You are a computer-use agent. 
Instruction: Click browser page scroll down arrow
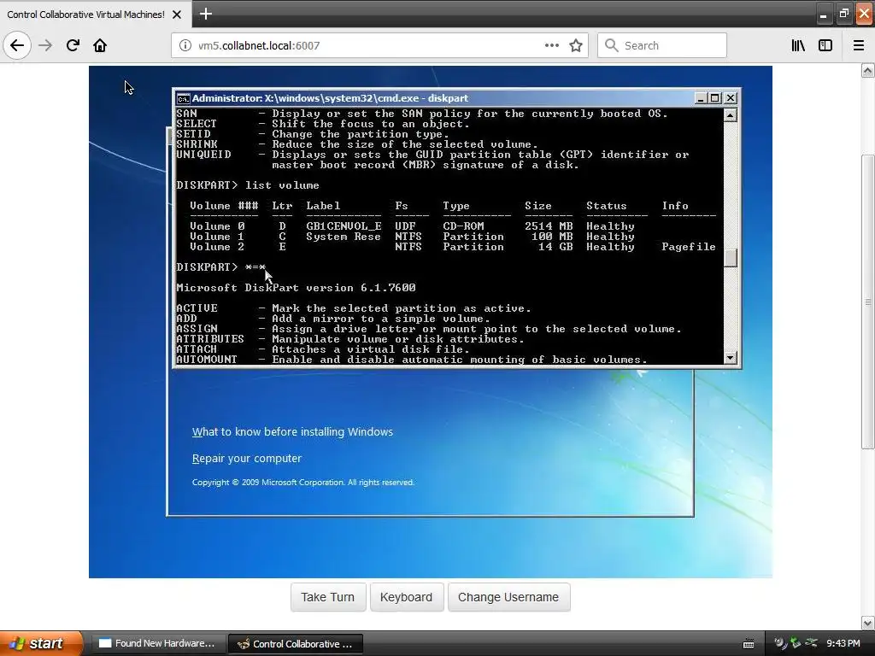[868, 623]
